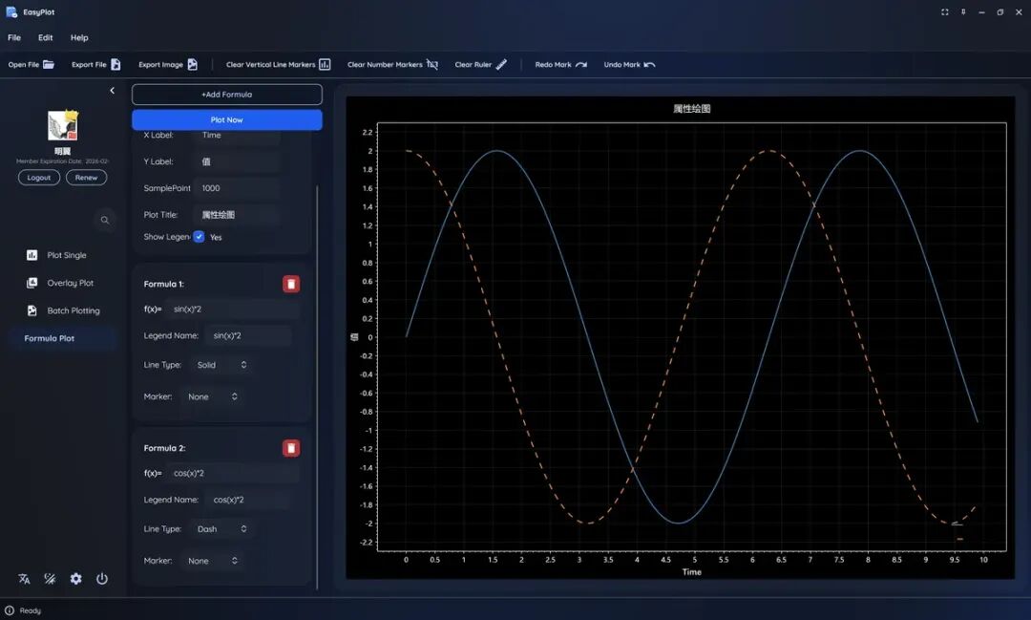Open the File menu
The width and height of the screenshot is (1031, 620).
(13, 37)
